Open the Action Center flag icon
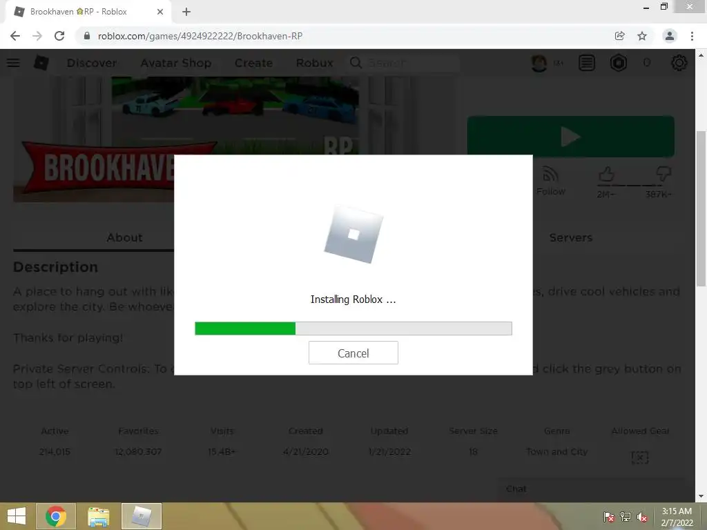Image resolution: width=707 pixels, height=530 pixels. click(x=609, y=517)
